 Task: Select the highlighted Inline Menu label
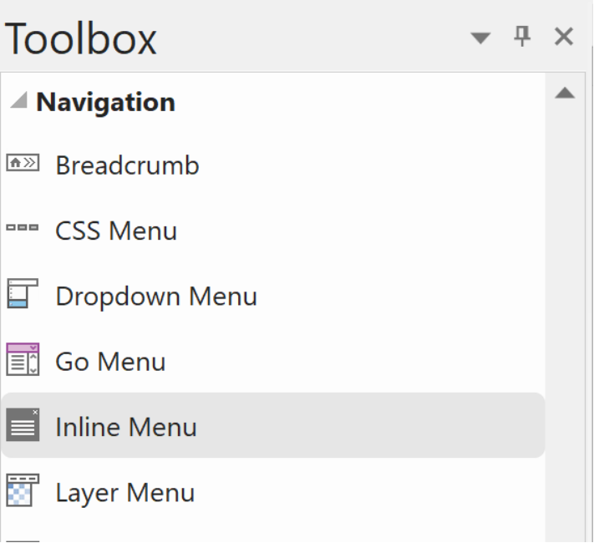click(126, 427)
